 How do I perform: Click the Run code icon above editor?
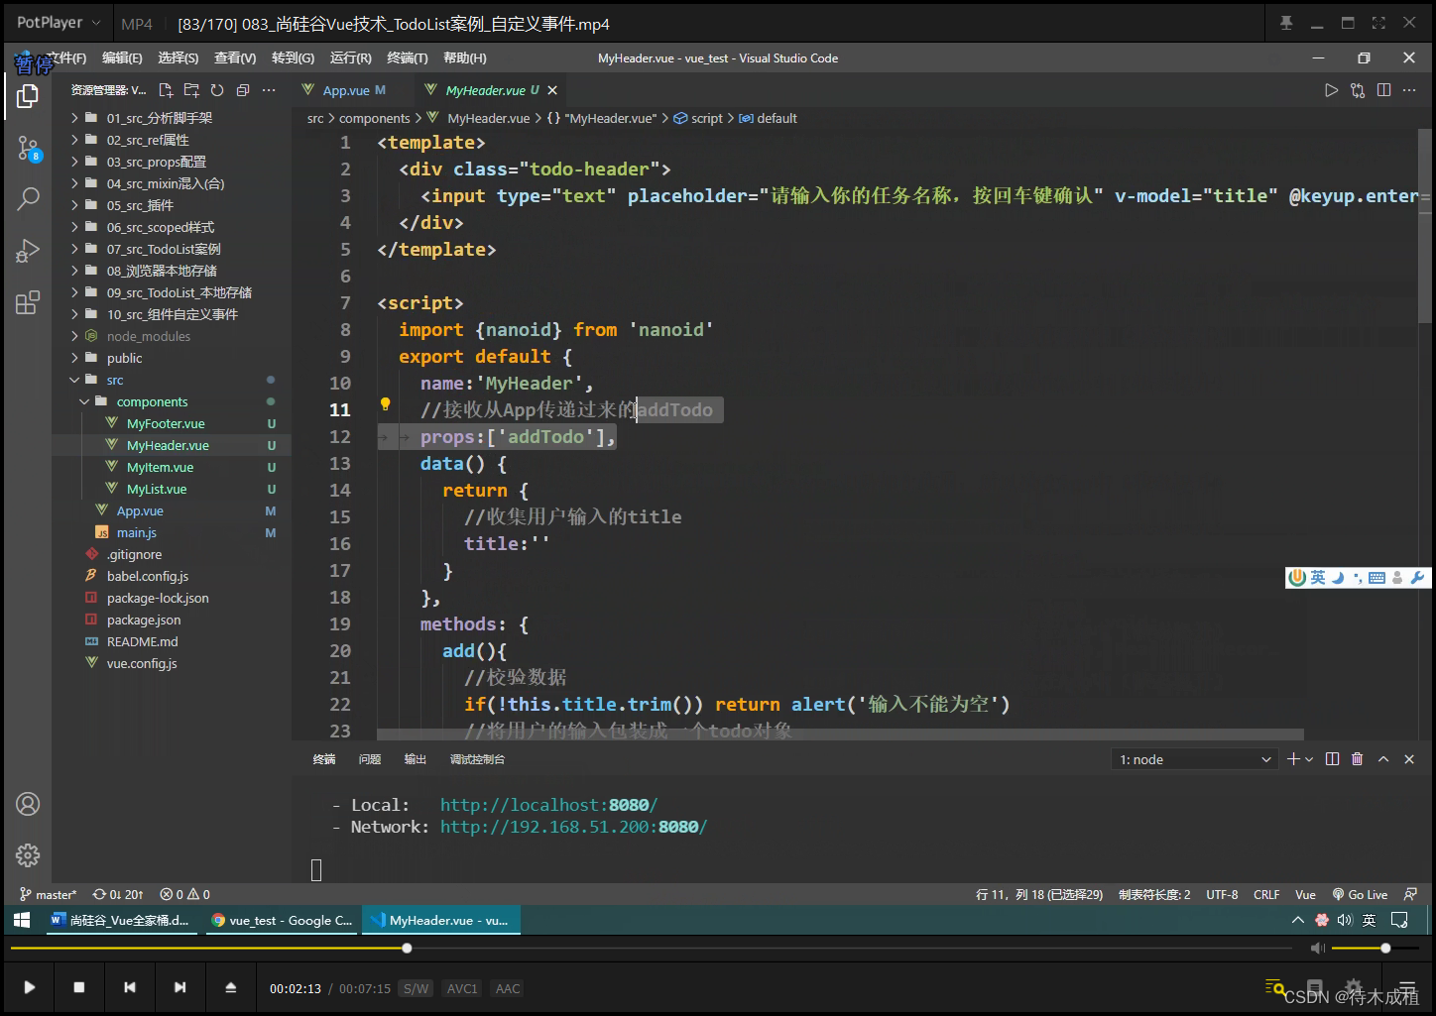[1331, 90]
